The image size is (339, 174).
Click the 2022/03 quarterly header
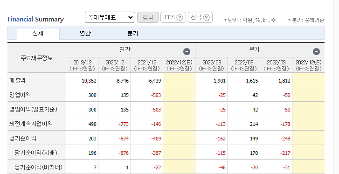pos(211,65)
